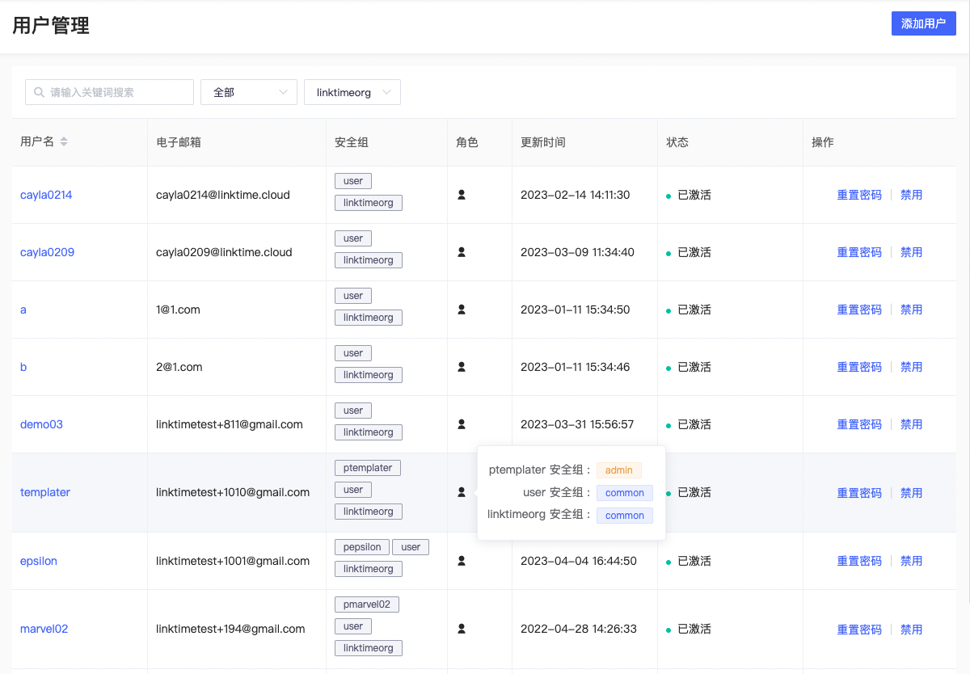Screen dimensions: 970x674
Task: Click the 已激活 status for cayla0209
Action: (x=694, y=252)
